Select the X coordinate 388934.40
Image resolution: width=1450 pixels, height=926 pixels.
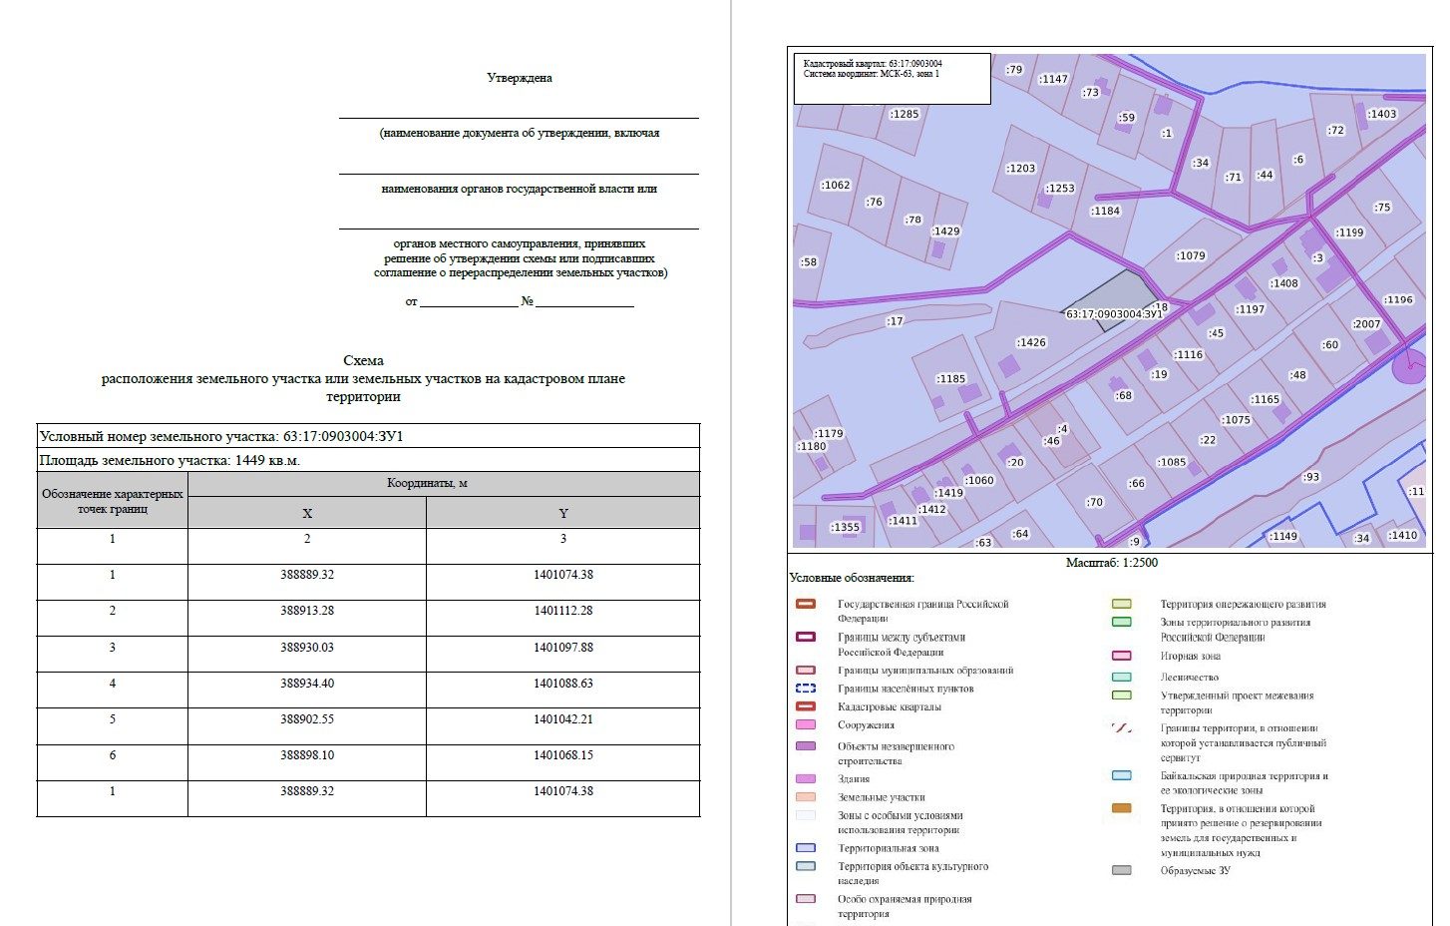pos(307,684)
